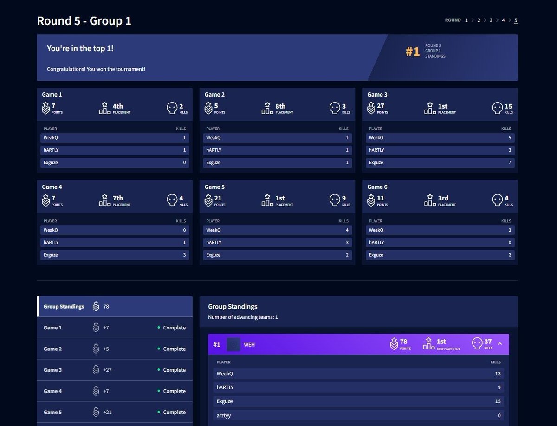Click Exguze row in Group Standings
The width and height of the screenshot is (557, 426).
(358, 401)
